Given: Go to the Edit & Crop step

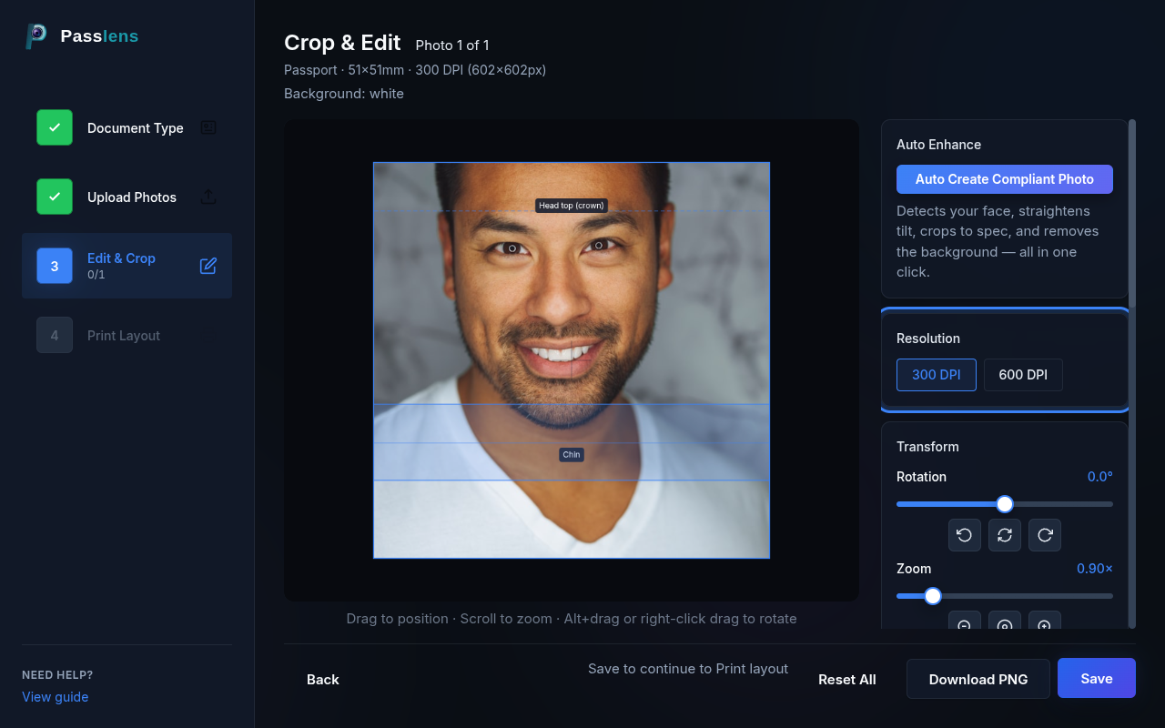Looking at the screenshot, I should 127,266.
